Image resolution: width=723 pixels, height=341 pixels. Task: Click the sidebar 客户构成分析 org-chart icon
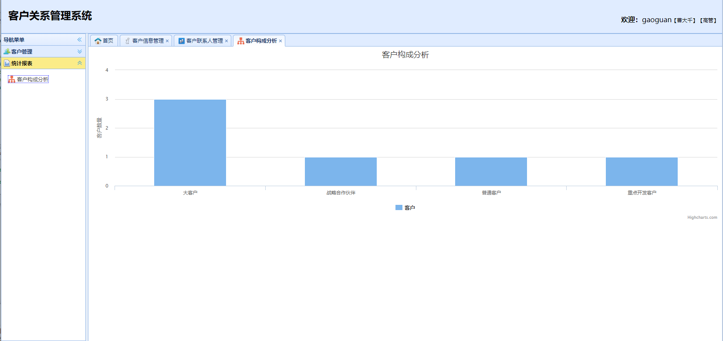point(12,79)
